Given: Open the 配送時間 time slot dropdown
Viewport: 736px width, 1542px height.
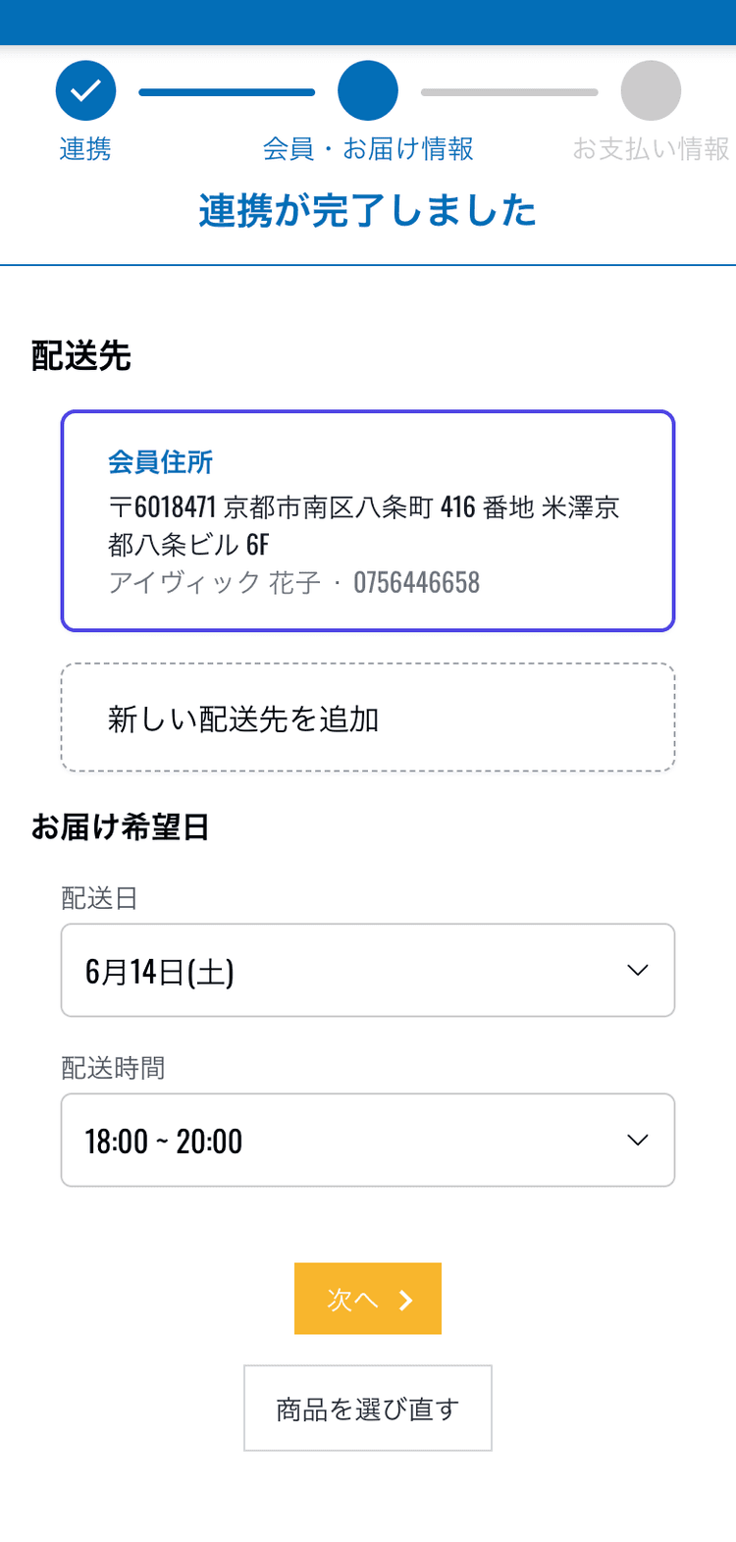Looking at the screenshot, I should pos(368,1141).
